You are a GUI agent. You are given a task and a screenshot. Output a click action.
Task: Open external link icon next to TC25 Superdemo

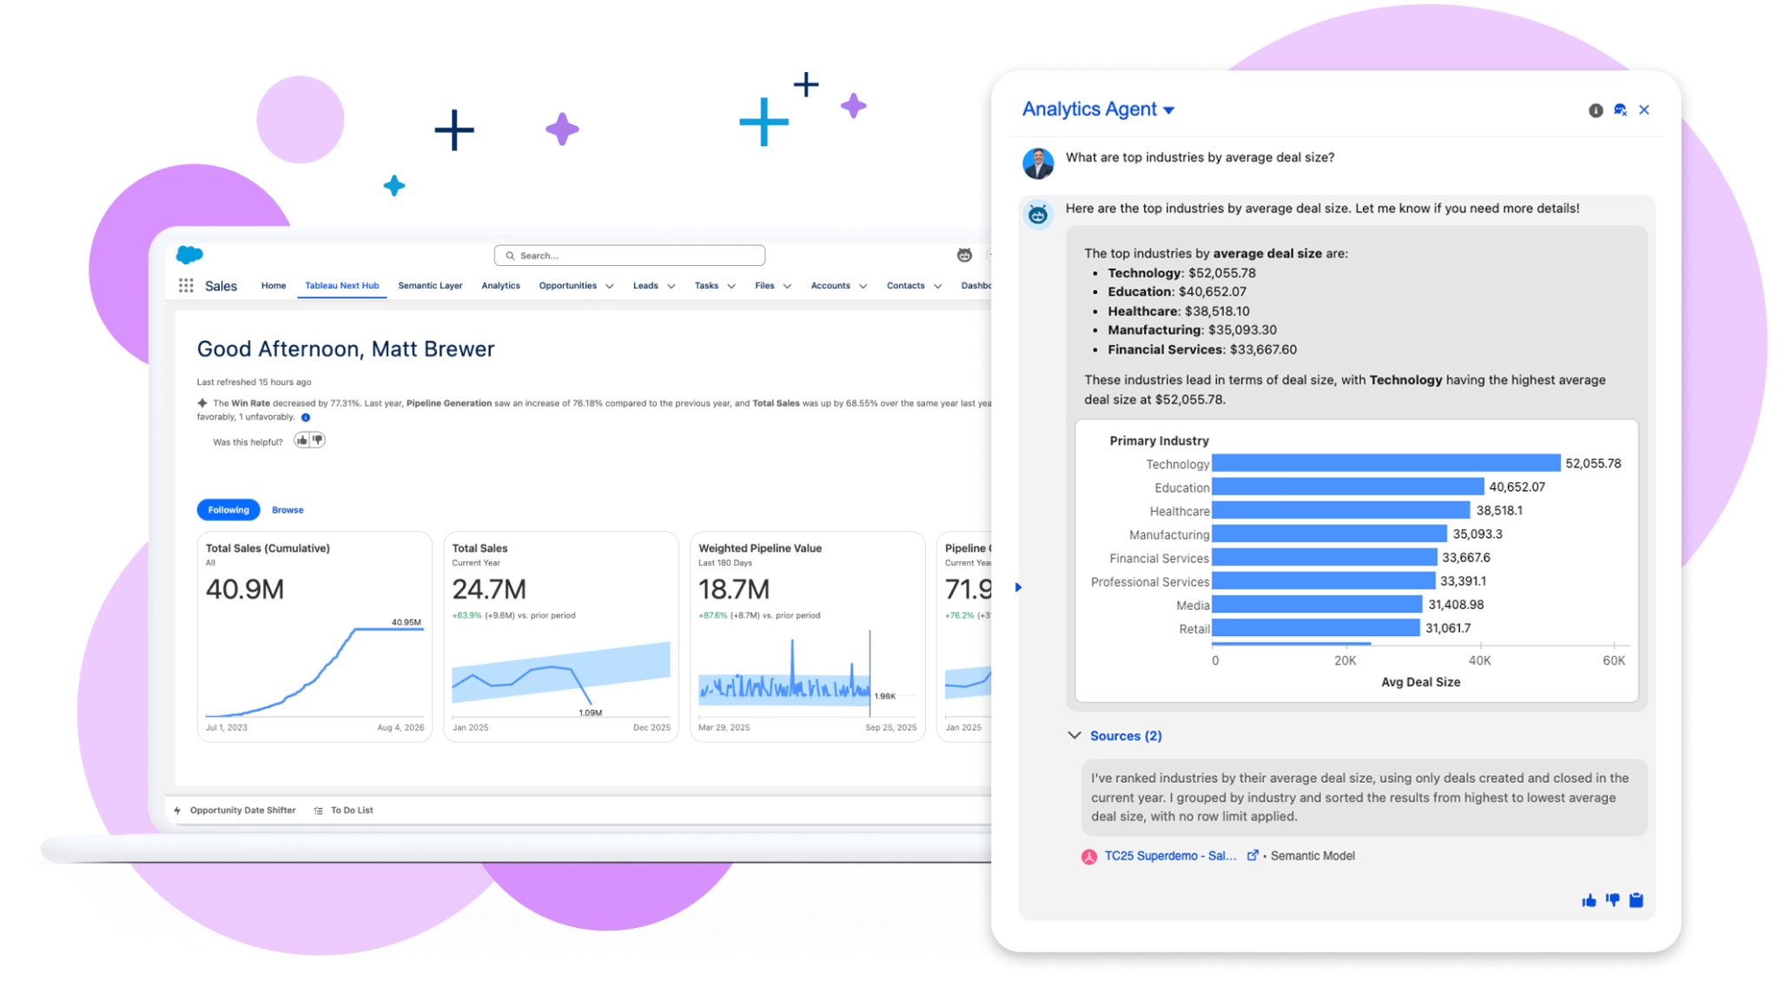tap(1253, 856)
